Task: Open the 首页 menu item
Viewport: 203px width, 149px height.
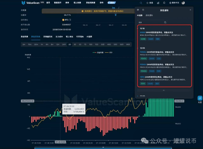Action: pos(48,3)
